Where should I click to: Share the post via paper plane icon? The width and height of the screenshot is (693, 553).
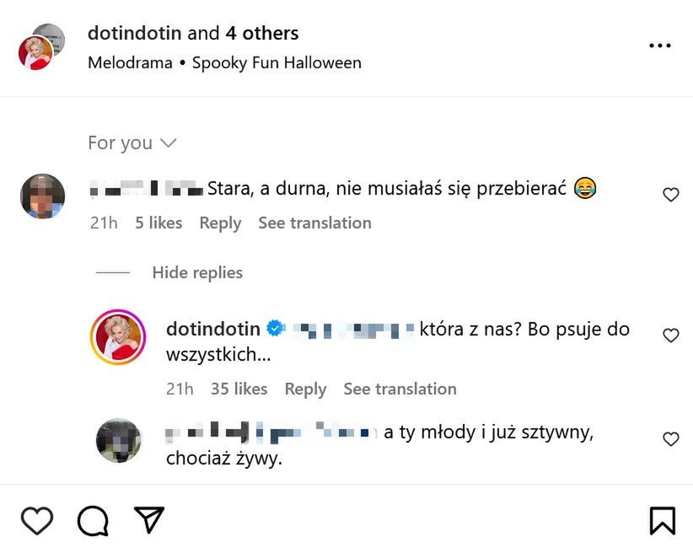149,520
